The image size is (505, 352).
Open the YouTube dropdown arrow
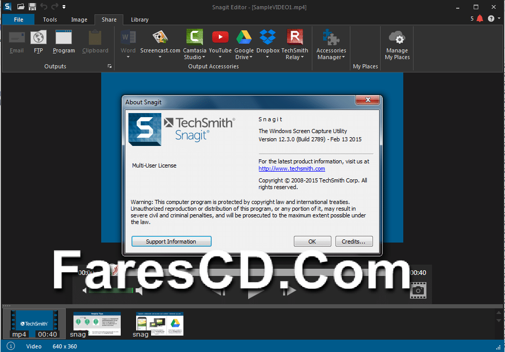tap(220, 57)
